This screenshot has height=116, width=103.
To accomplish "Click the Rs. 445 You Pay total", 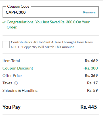I will pos(89,107).
